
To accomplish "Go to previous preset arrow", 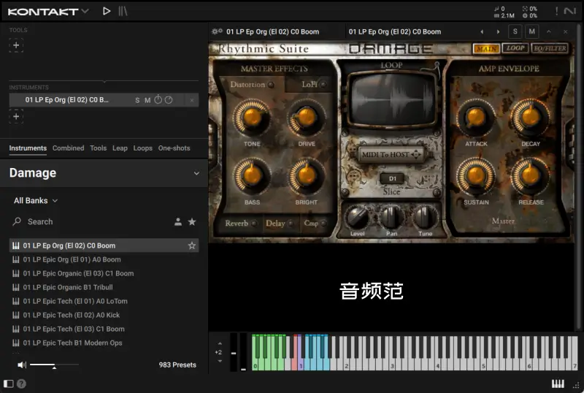I will pos(482,31).
